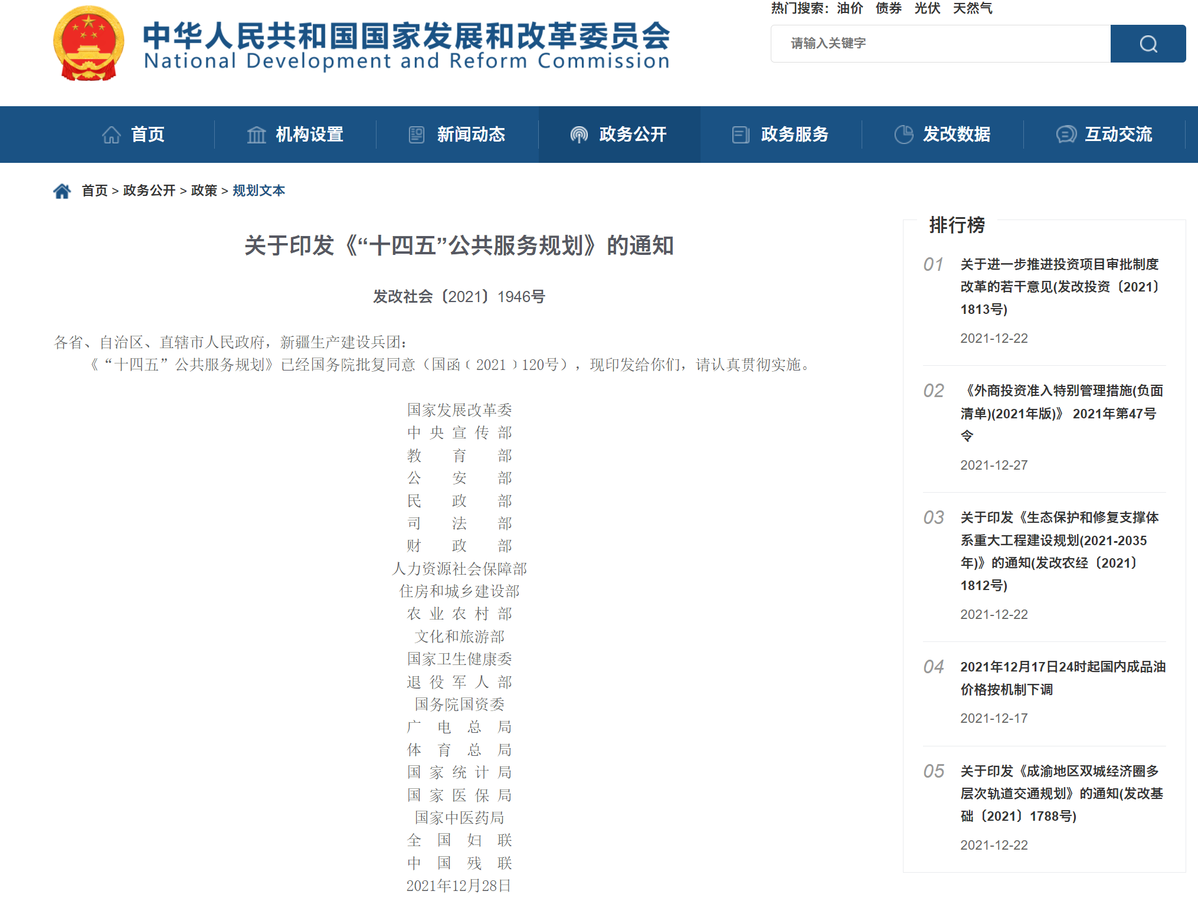
Task: Open ranking item 05 成渝地区双城经济圈
Action: [x=1062, y=794]
